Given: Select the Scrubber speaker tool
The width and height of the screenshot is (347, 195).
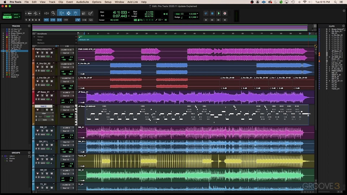Looking at the screenshot, I should click(x=83, y=13).
